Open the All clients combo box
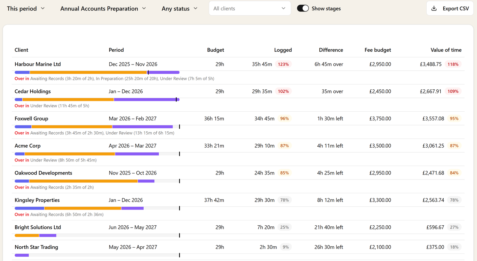Image resolution: width=477 pixels, height=261 pixels. click(250, 9)
